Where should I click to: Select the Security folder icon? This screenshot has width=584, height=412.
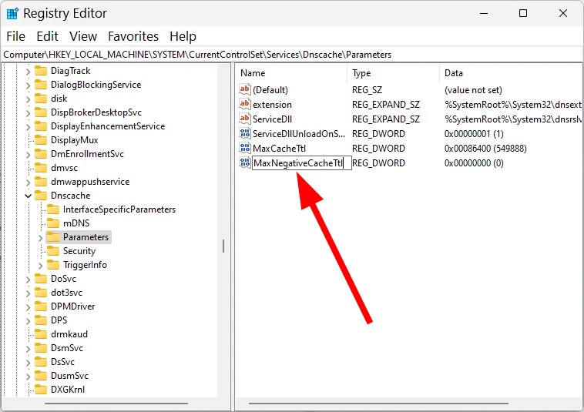pos(53,251)
